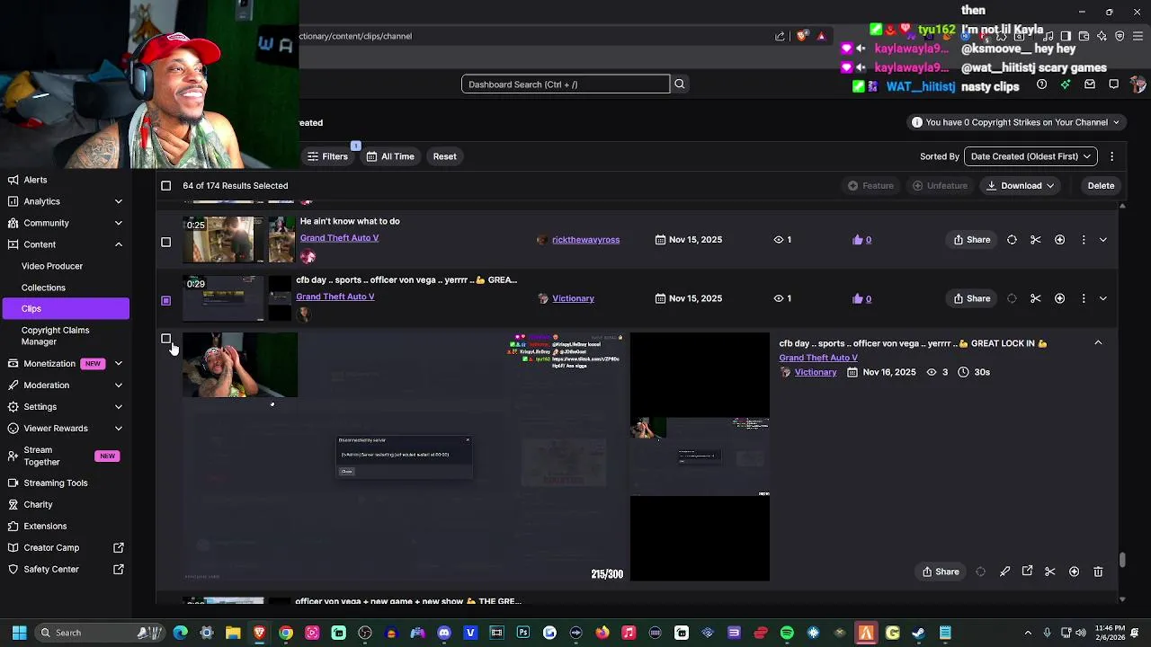The width and height of the screenshot is (1151, 647).
Task: Click circled star icon in Victionary Nov 15 row
Action: coord(1059,298)
